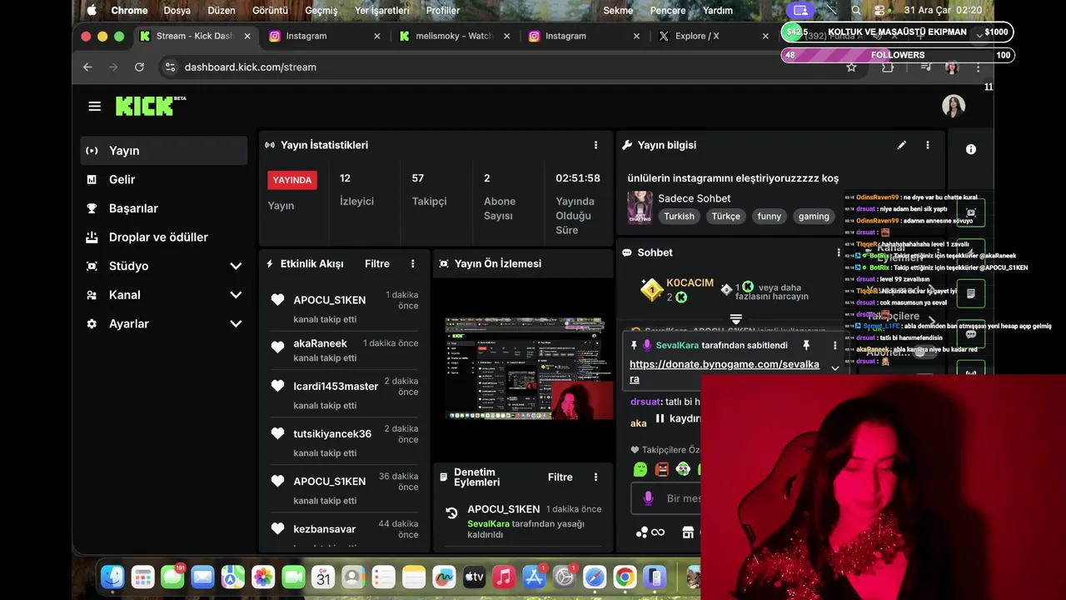
Task: Open macOS Spotlight search
Action: tap(856, 10)
